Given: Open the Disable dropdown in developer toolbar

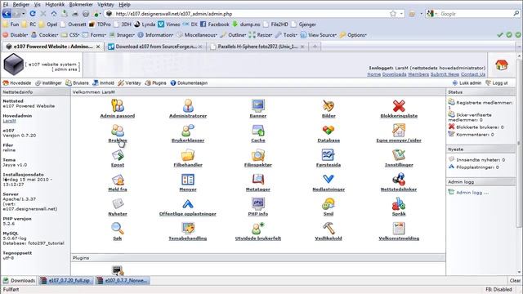Looking at the screenshot, I should [x=16, y=34].
